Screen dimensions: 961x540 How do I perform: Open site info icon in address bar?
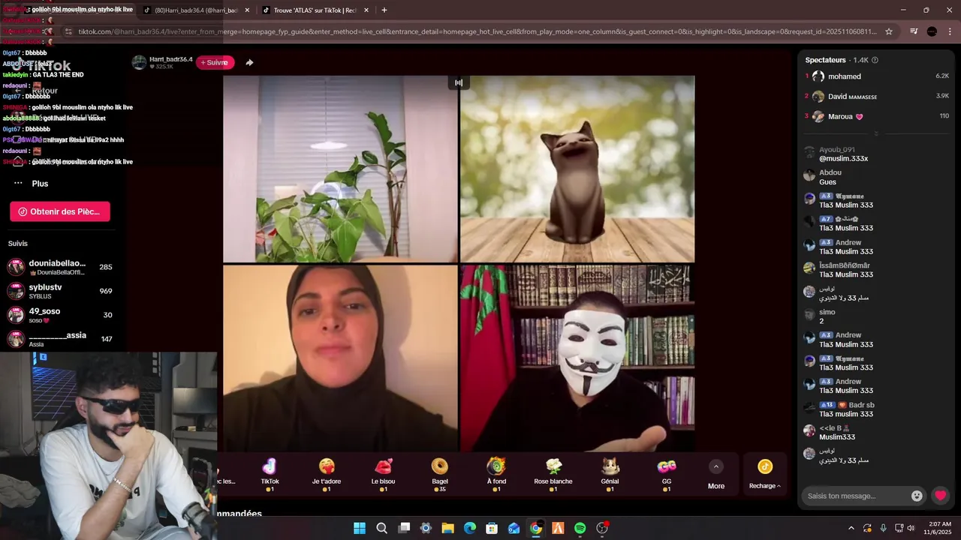click(x=69, y=31)
